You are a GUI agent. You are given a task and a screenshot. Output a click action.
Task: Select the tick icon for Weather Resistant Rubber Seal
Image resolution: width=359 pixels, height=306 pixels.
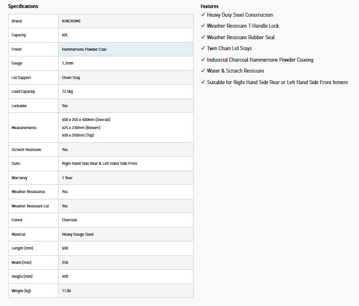pos(203,37)
